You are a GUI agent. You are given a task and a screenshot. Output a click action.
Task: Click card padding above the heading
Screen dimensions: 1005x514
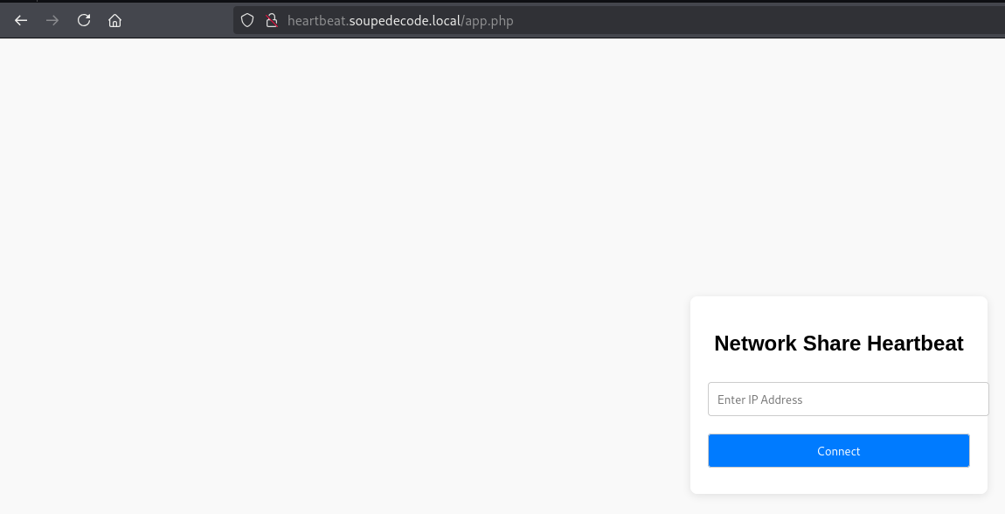point(838,313)
